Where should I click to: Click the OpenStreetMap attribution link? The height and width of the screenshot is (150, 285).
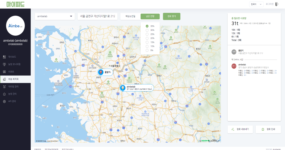52,141
